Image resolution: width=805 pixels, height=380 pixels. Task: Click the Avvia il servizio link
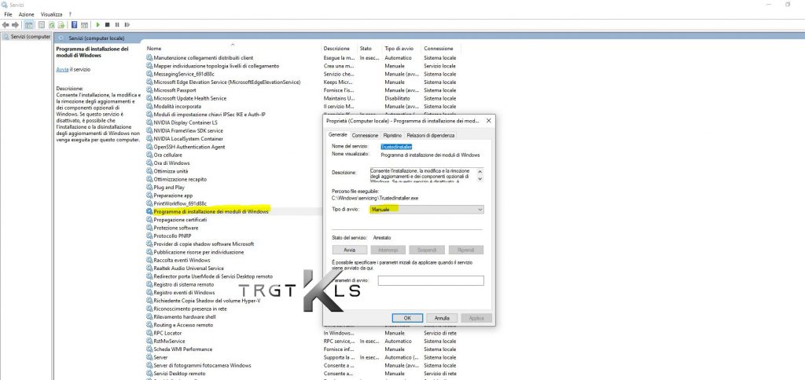tap(62, 69)
